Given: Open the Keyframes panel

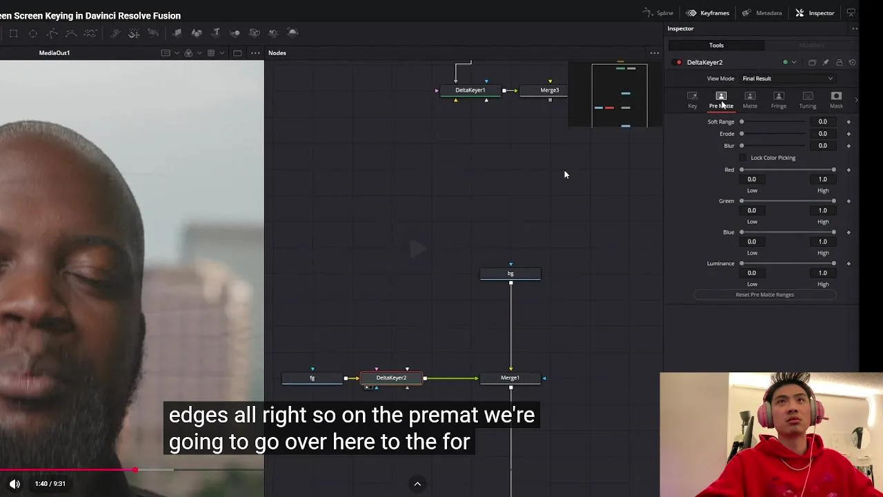Looking at the screenshot, I should tap(707, 13).
